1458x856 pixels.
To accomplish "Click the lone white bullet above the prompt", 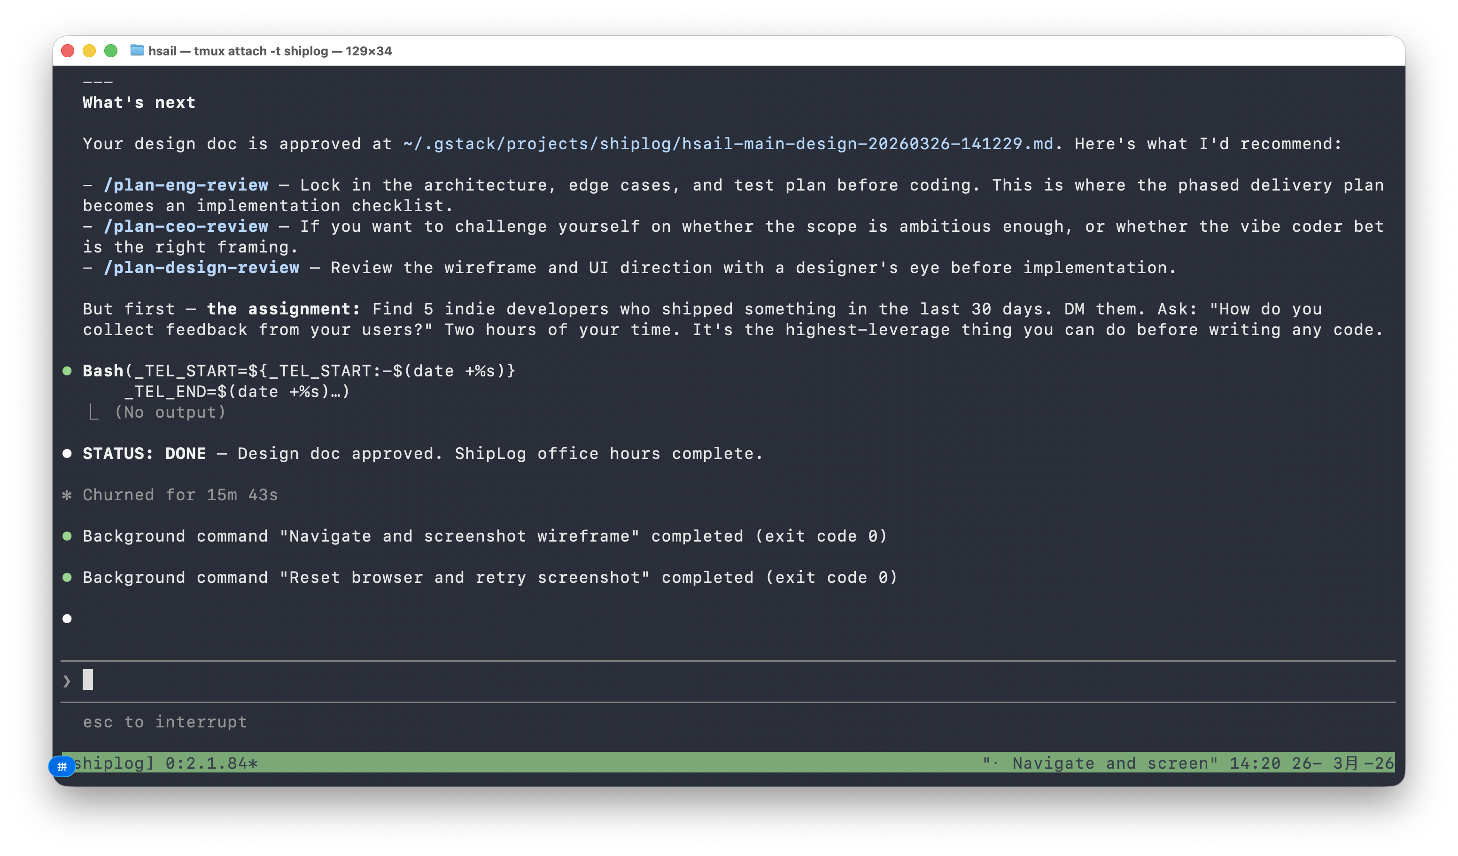I will click(x=67, y=619).
